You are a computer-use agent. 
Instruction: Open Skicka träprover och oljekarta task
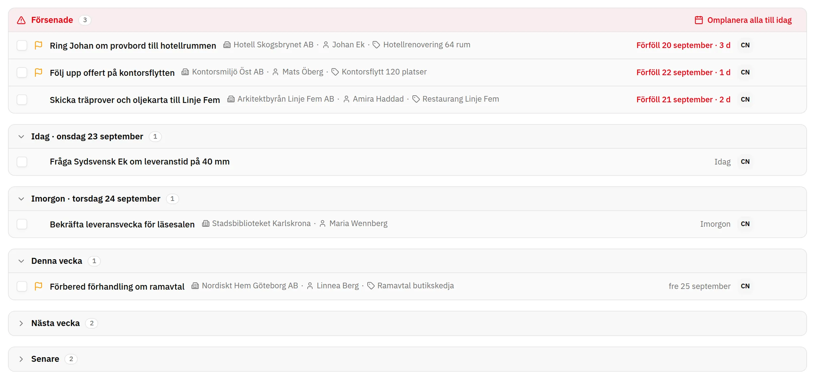point(135,100)
